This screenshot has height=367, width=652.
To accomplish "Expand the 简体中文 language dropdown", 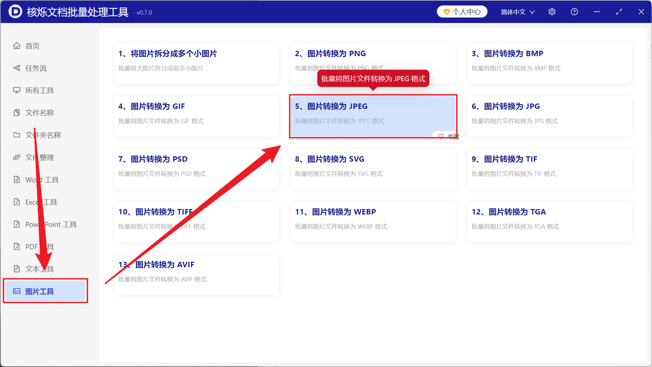I will point(518,12).
